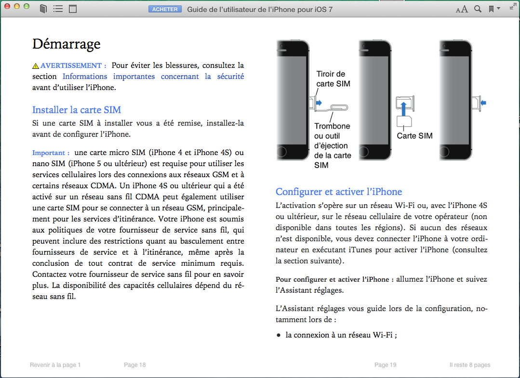Go back via Revenir à la page 1
Screen dimensions: 520x378
click(x=55, y=365)
